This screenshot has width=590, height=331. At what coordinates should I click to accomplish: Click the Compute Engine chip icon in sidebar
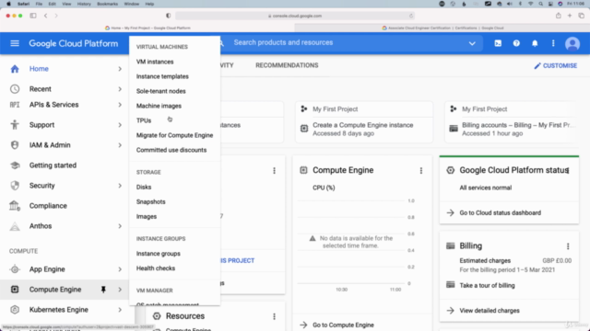pos(15,290)
